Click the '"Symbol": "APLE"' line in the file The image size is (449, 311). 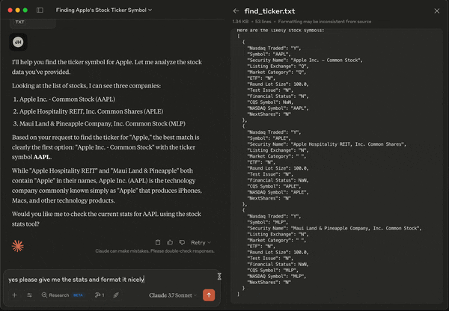point(269,138)
